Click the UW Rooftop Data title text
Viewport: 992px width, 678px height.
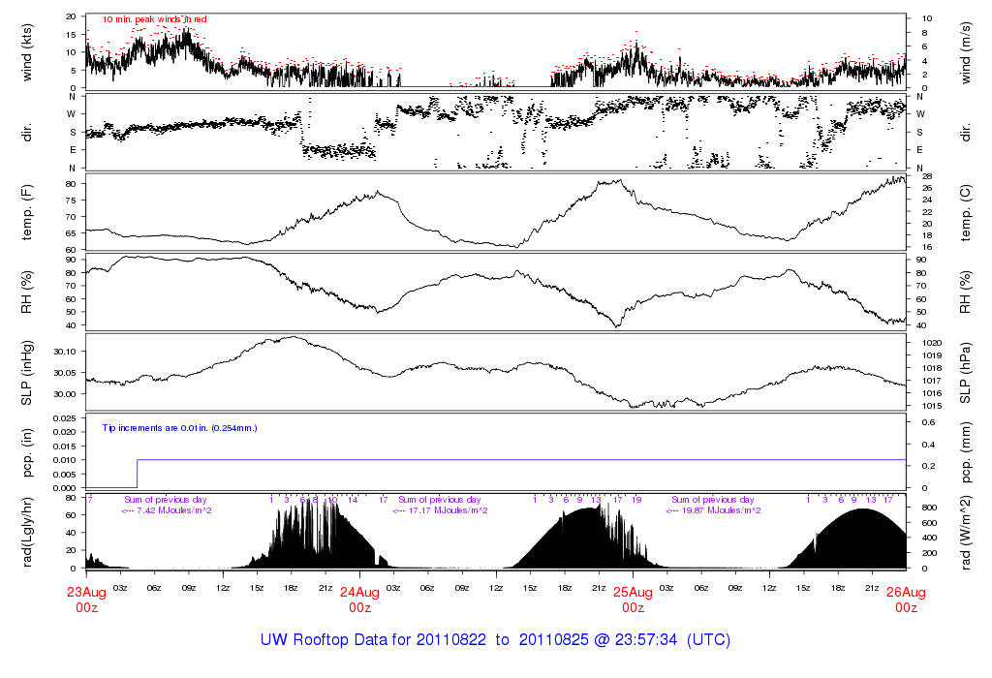pyautogui.click(x=495, y=640)
